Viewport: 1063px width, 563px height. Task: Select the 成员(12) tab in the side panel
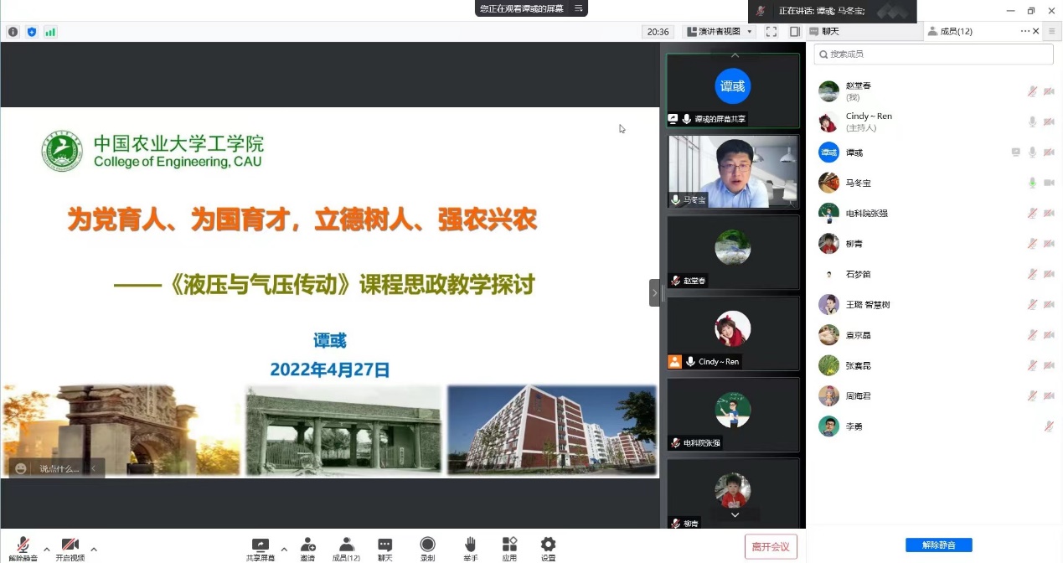tap(950, 32)
